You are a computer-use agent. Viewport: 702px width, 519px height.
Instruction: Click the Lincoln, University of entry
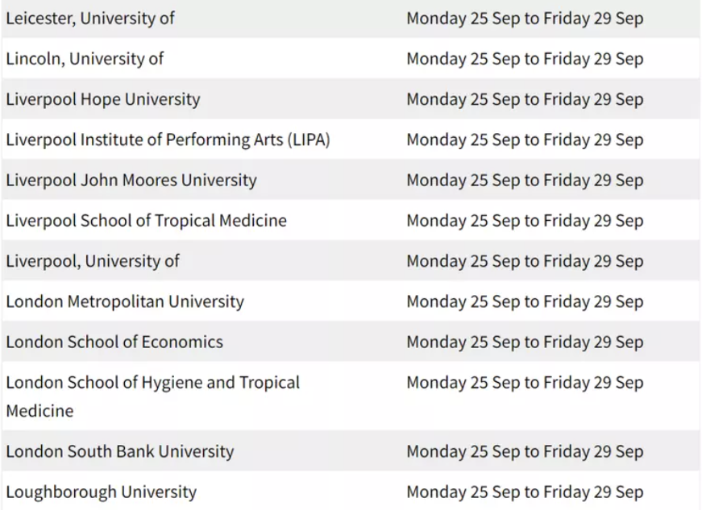(85, 59)
